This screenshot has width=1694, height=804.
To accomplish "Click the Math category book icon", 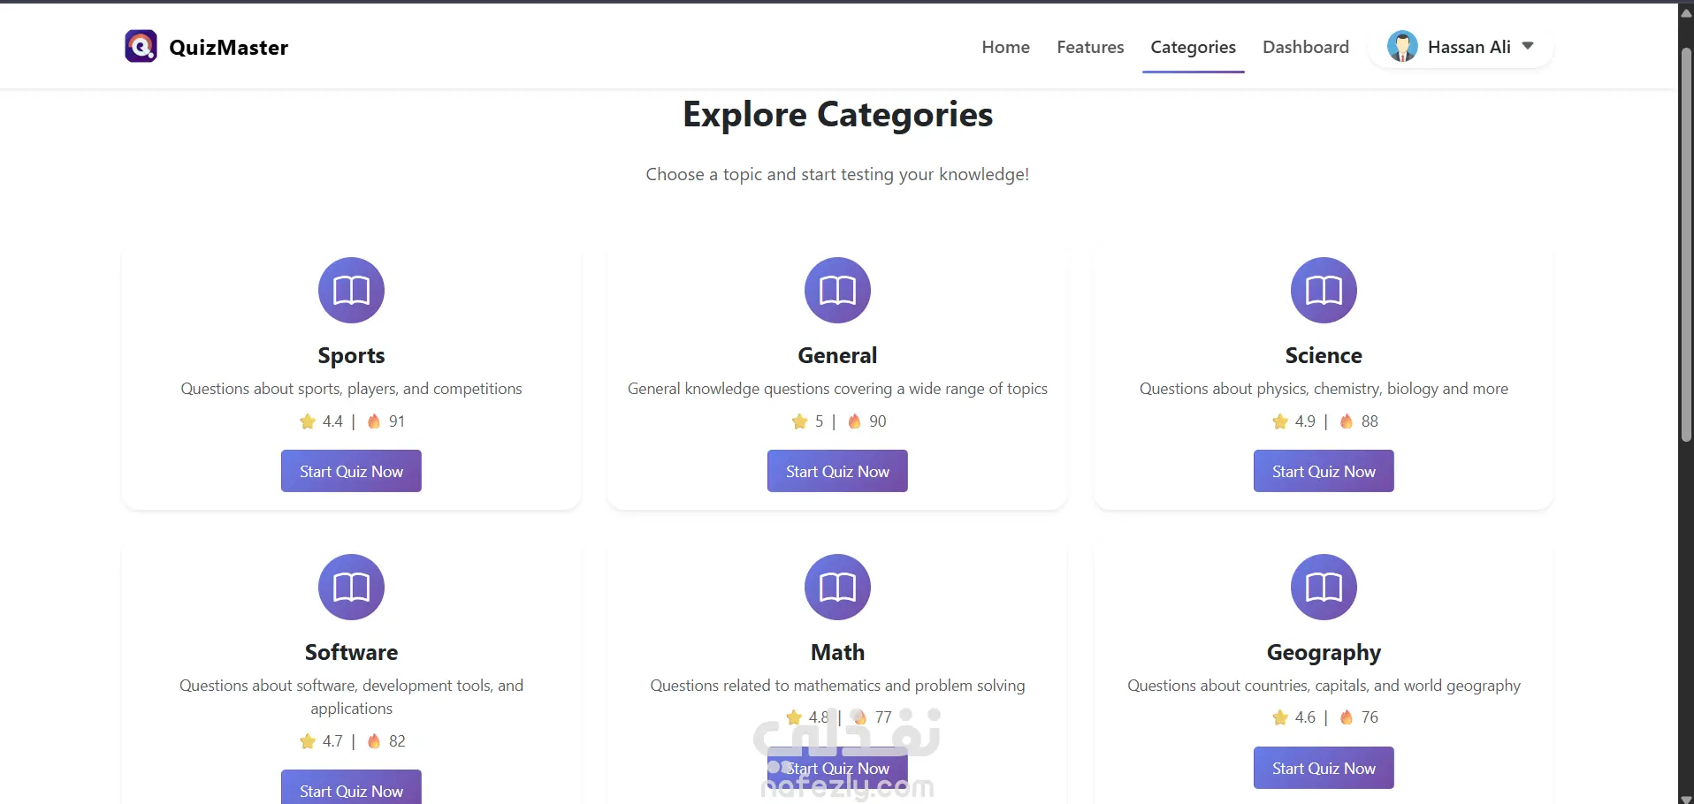I will (x=837, y=587).
